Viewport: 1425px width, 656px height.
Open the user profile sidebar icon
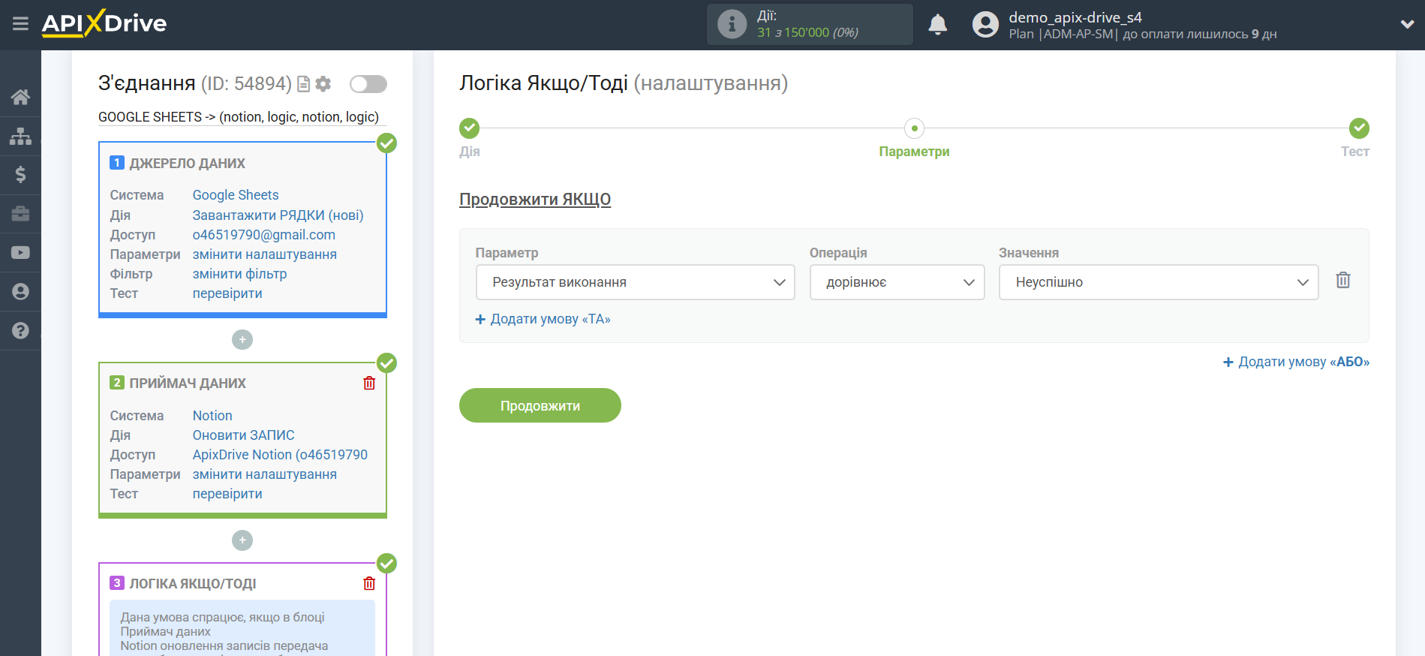coord(20,292)
